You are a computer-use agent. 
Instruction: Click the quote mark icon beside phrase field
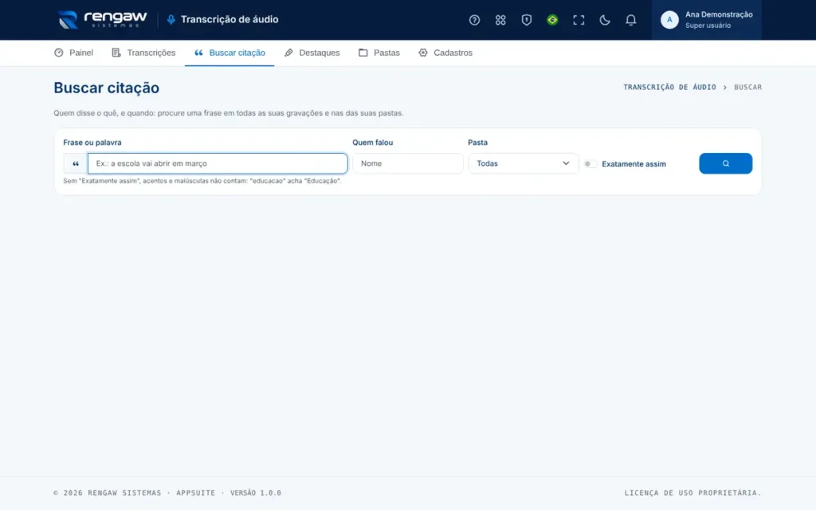76,163
